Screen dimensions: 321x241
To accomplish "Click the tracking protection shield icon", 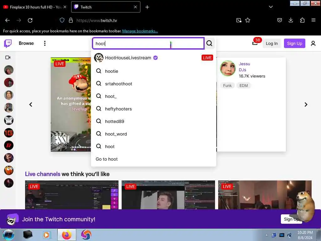I will 62,20.
